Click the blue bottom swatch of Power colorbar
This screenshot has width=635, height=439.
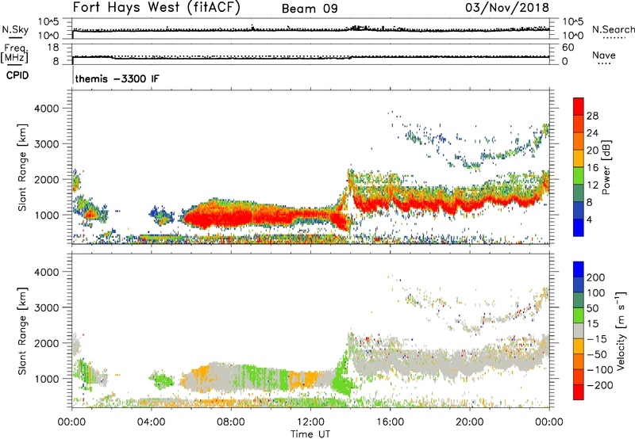pyautogui.click(x=579, y=227)
